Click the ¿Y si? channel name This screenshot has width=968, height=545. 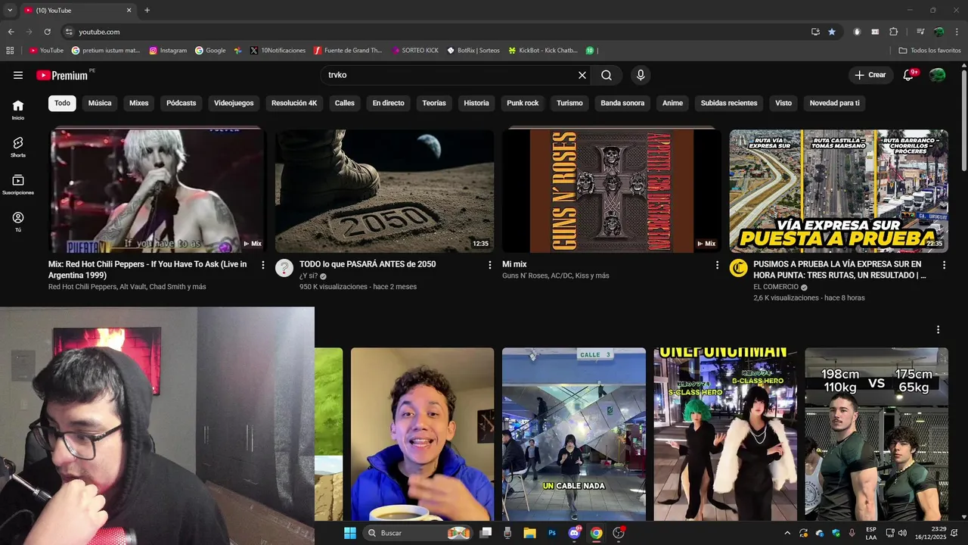309,276
